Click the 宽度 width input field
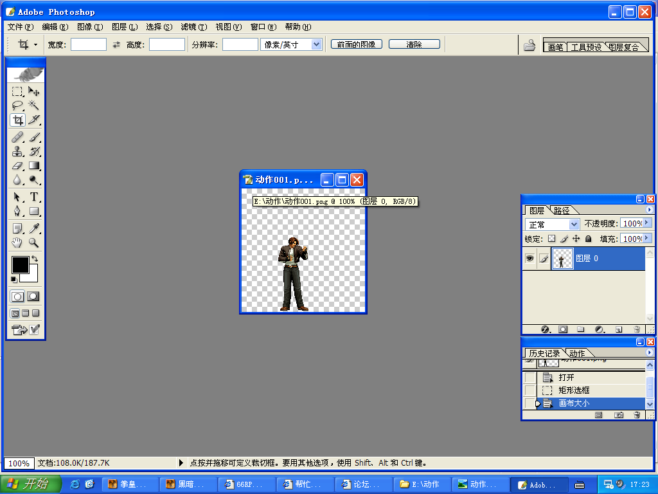 click(x=89, y=44)
